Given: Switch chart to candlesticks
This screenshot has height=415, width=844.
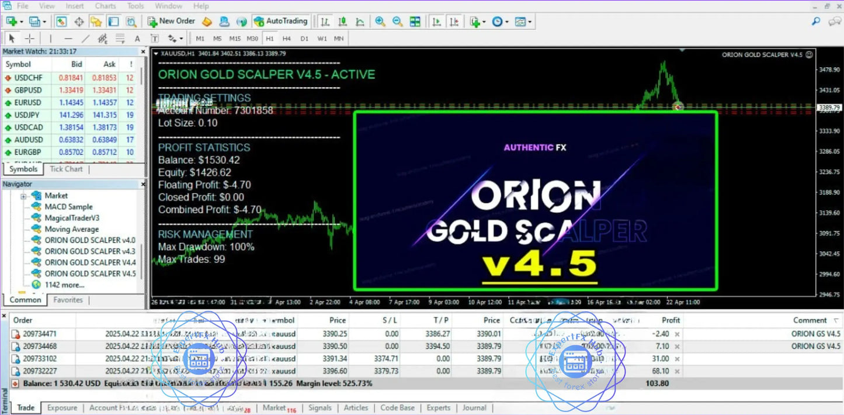Looking at the screenshot, I should 343,22.
